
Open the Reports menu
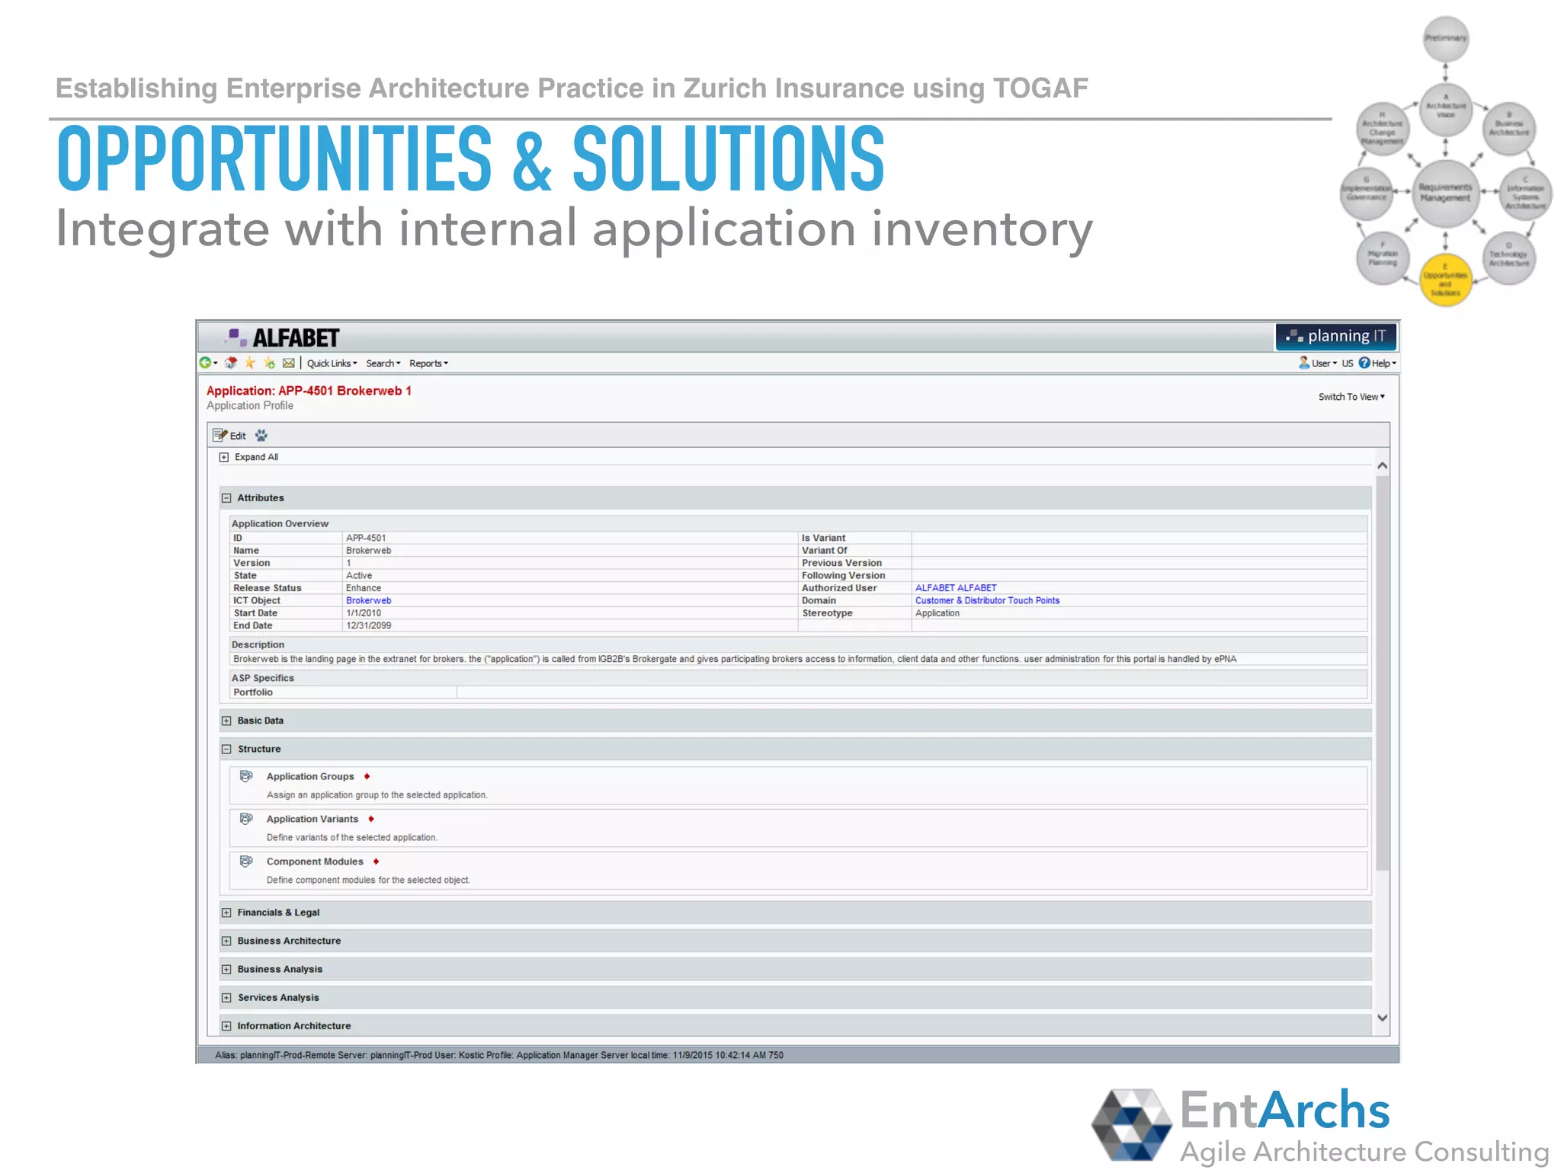coord(428,363)
